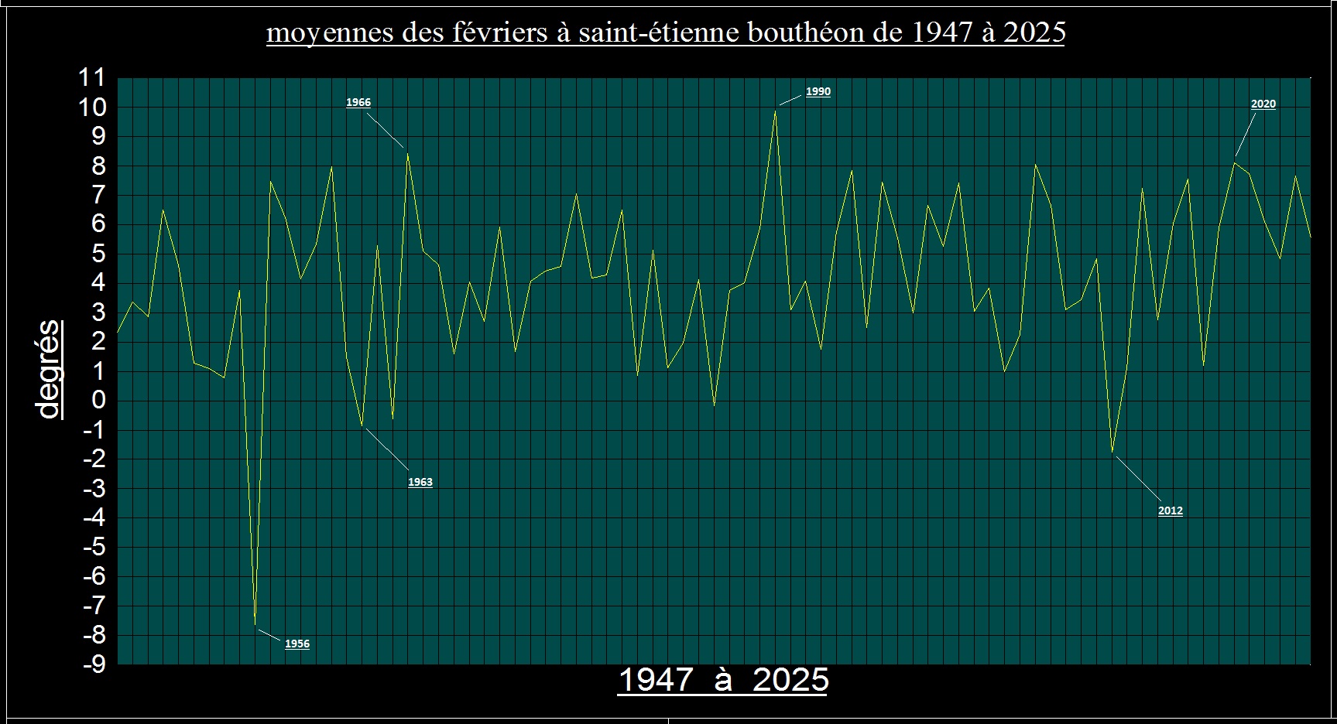Click the -5 tick label on the vertical axis
This screenshot has height=724, width=1337.
coord(94,547)
